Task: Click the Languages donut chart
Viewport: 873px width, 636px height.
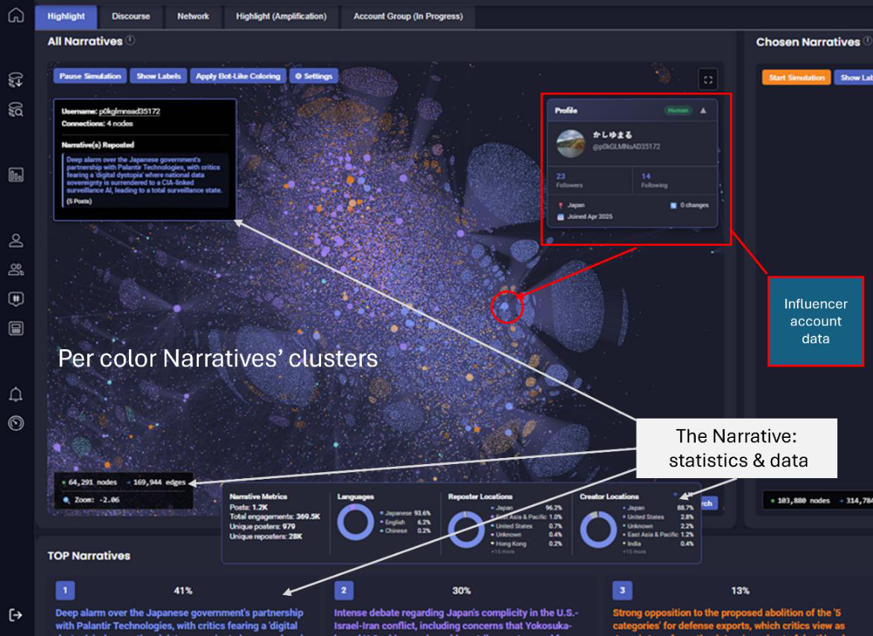Action: point(355,522)
